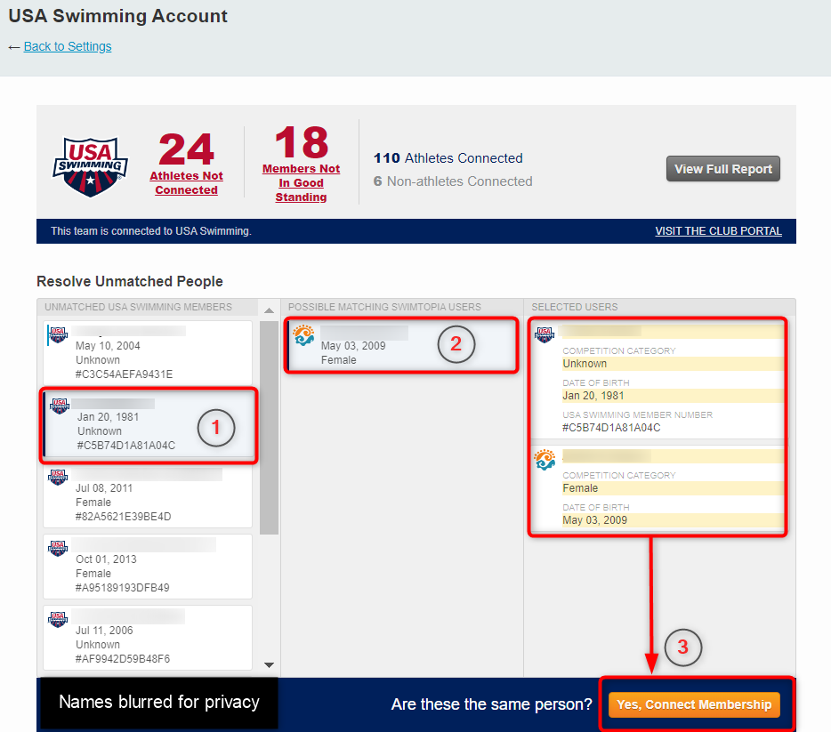The width and height of the screenshot is (831, 732).
Task: Click USA Swimming icon on the May 10, 2004 card
Action: click(58, 334)
